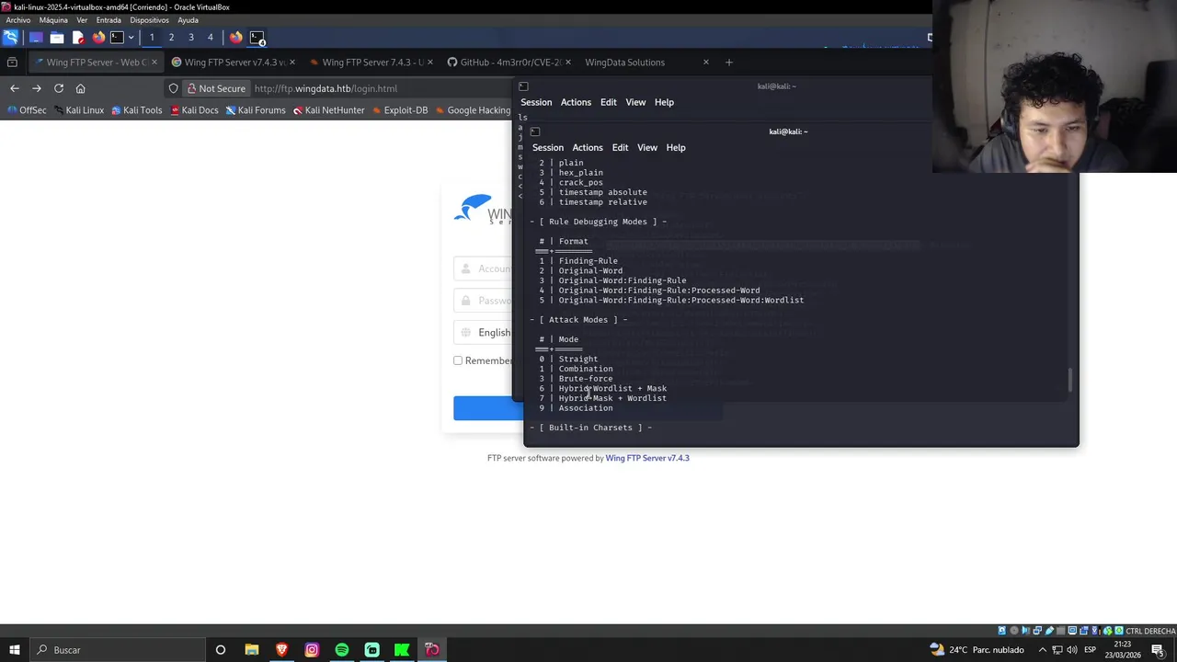Open the terminal emulator launcher in Kali panel
The image size is (1177, 662).
pyautogui.click(x=117, y=38)
